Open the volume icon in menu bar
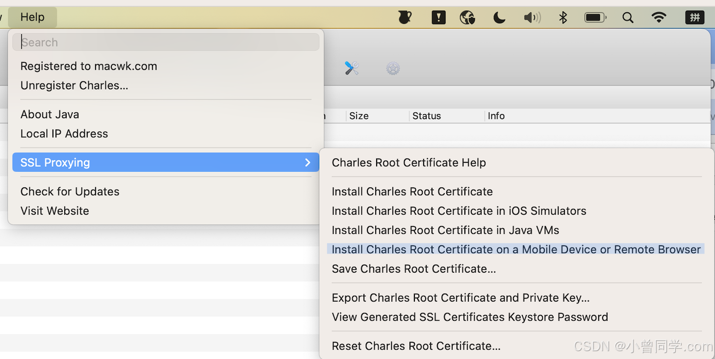Screen dimensions: 715x359 [532, 18]
